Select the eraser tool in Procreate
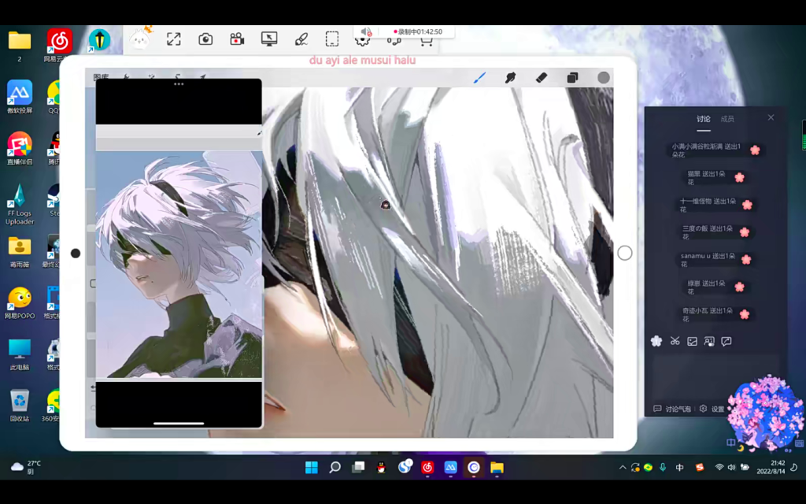 click(541, 77)
